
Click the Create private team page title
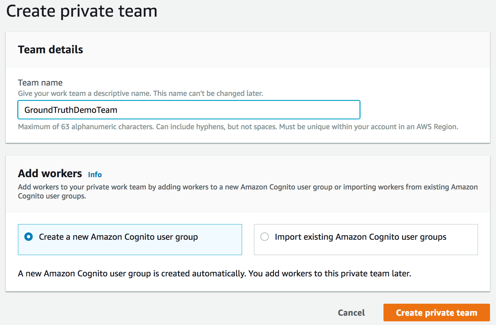82,11
